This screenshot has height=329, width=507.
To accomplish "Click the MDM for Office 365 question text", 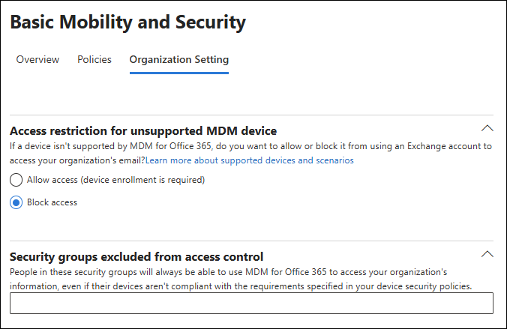I will pyautogui.click(x=225, y=146).
